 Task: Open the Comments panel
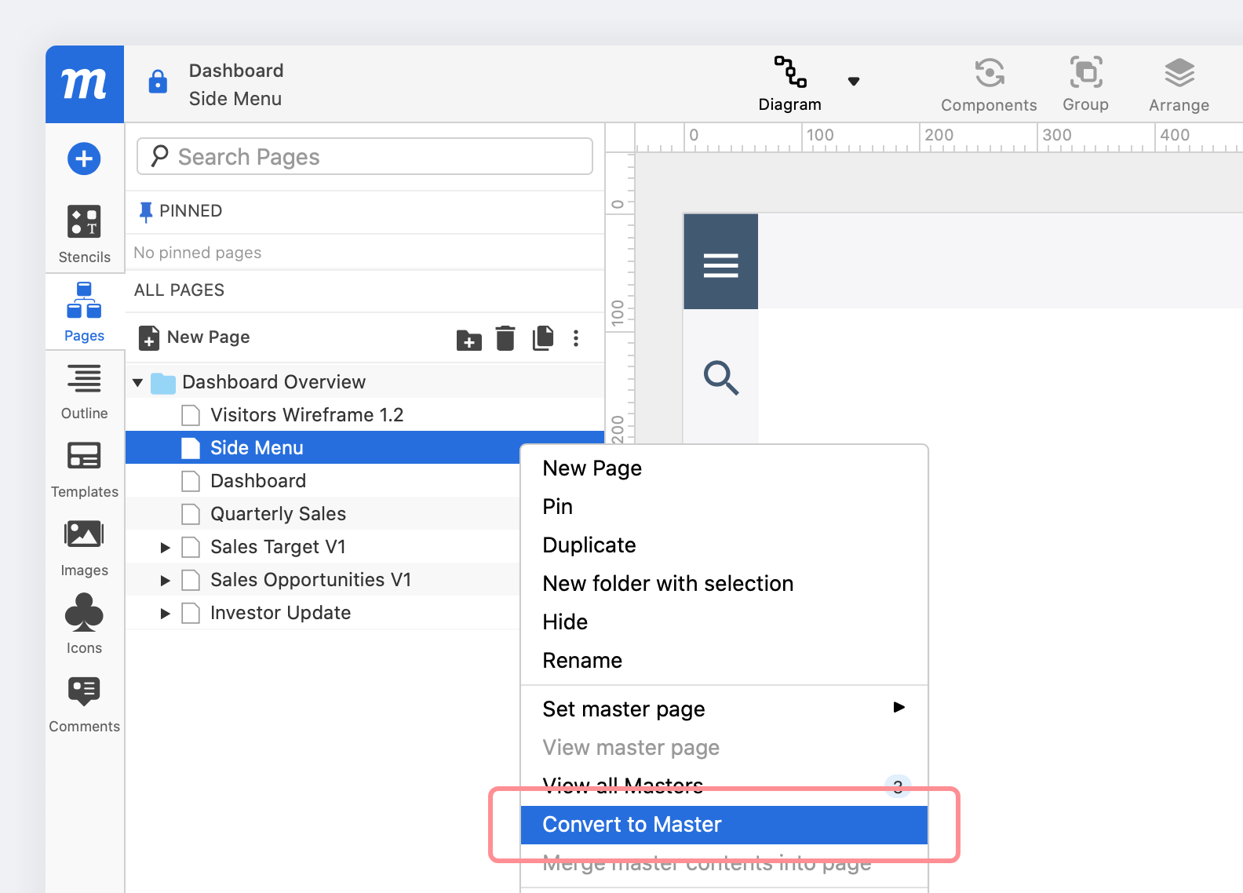[84, 704]
